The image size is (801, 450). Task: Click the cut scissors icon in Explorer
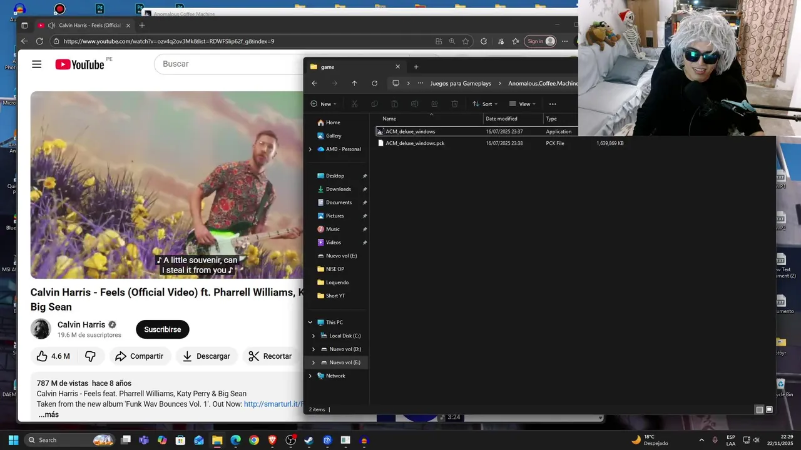click(x=354, y=104)
